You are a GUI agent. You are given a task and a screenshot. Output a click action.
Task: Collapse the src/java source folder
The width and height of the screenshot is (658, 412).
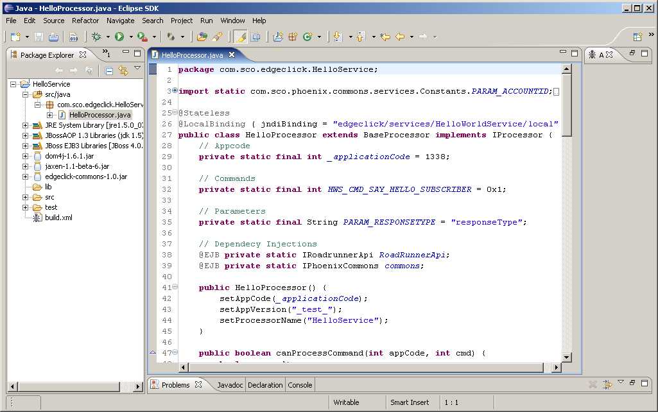(x=25, y=94)
